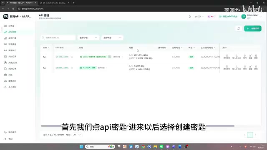Go to the next page arrow
This screenshot has width=267, height=150.
[x=255, y=135]
